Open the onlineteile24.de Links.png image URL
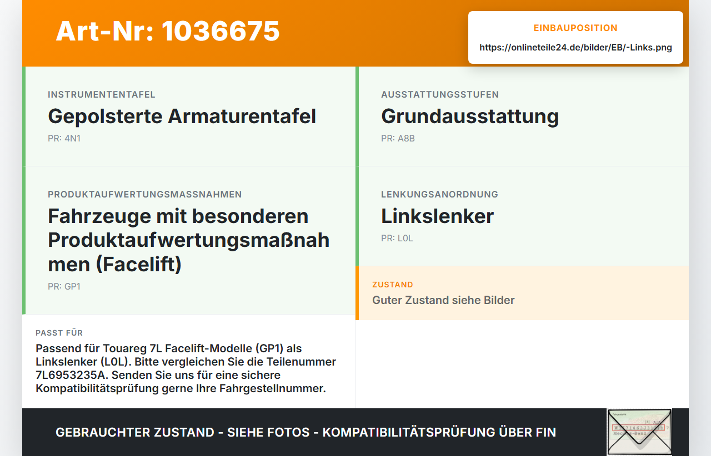The image size is (711, 456). (575, 48)
